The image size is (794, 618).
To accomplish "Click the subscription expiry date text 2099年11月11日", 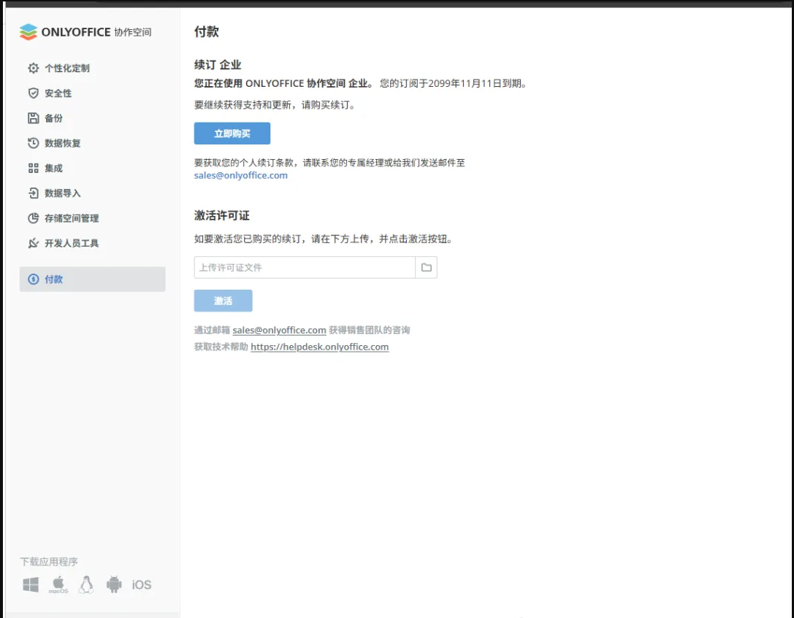I will point(465,83).
